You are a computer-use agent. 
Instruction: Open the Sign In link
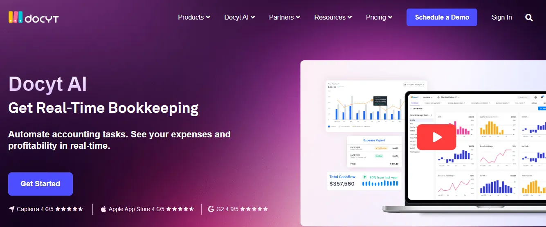[502, 17]
